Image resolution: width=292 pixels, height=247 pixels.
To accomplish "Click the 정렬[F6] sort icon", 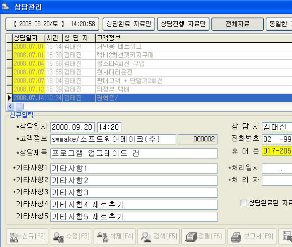I will click(191, 237).
